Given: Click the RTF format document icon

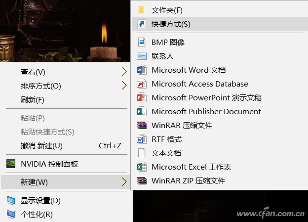Looking at the screenshot, I should (142, 139).
